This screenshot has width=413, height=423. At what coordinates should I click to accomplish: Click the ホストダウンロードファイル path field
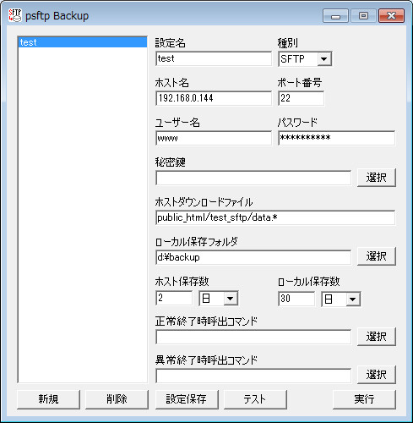(x=275, y=217)
